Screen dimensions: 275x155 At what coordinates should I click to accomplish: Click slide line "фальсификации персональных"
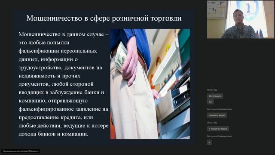58,51
